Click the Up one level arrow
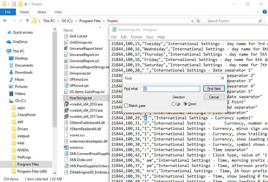The width and height of the screenshot is (268, 182). pos(27,21)
